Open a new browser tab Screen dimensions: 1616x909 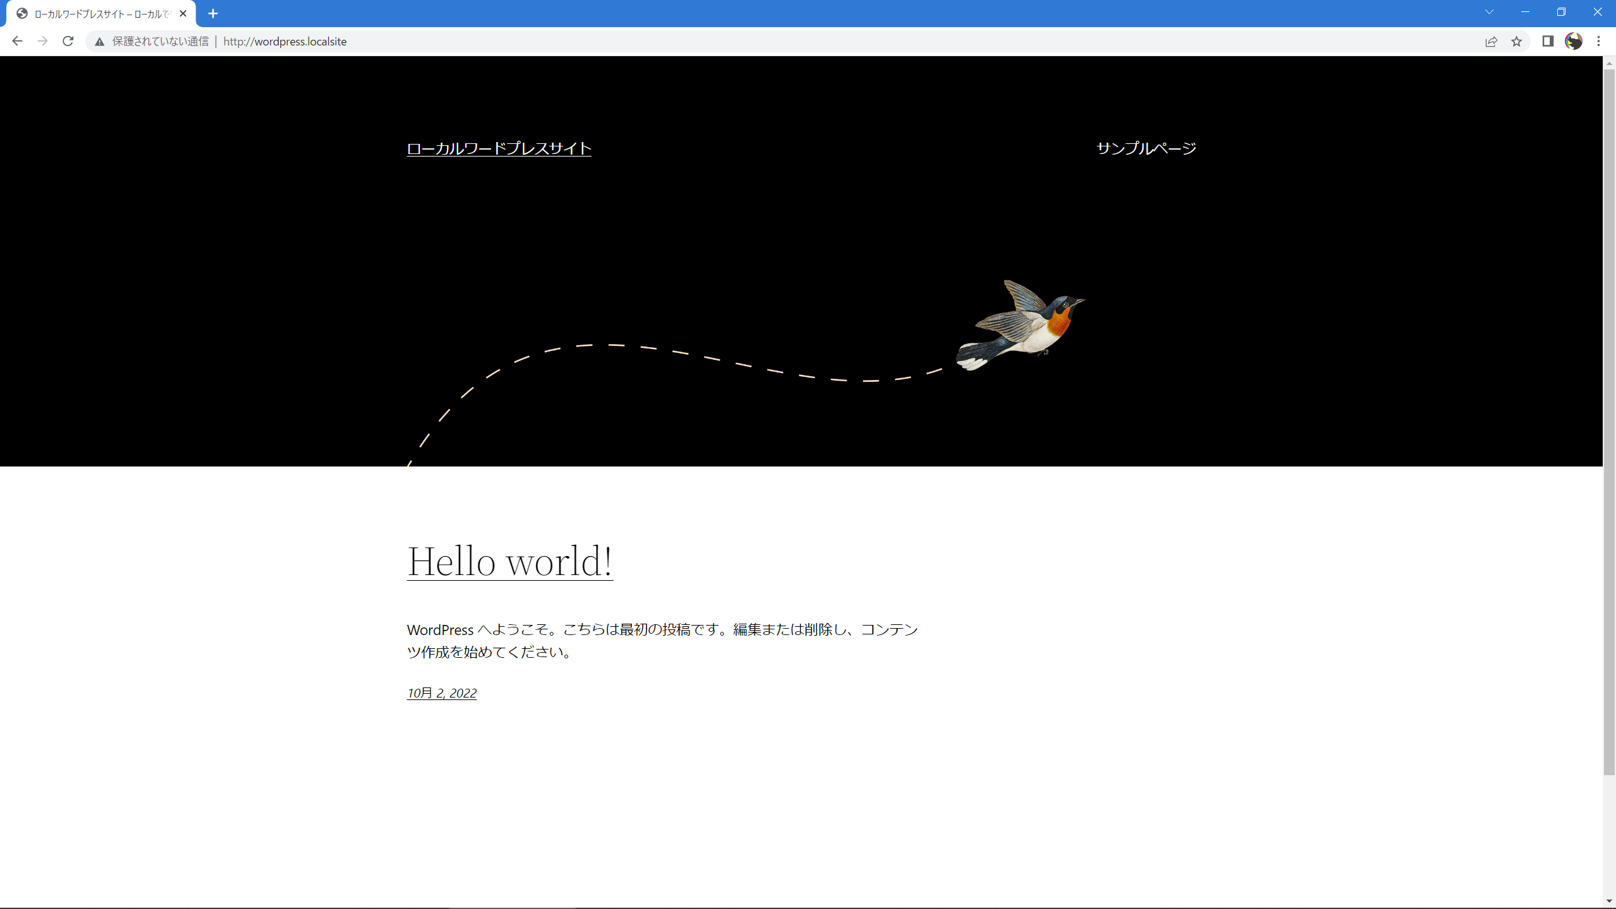point(213,13)
